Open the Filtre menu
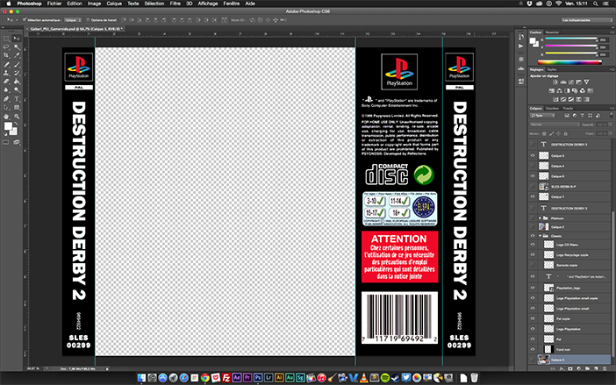Screen dimensions: 616x385 click(175, 4)
